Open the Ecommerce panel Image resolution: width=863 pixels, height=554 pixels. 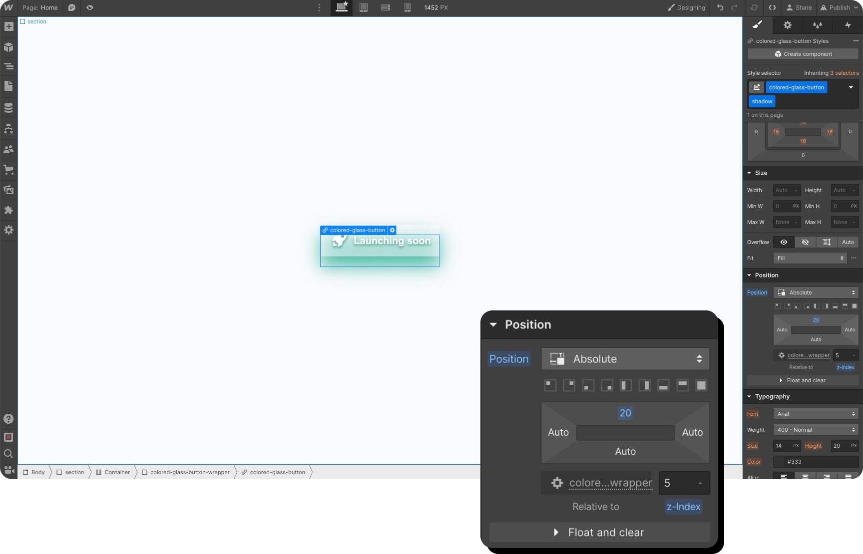[x=8, y=170]
